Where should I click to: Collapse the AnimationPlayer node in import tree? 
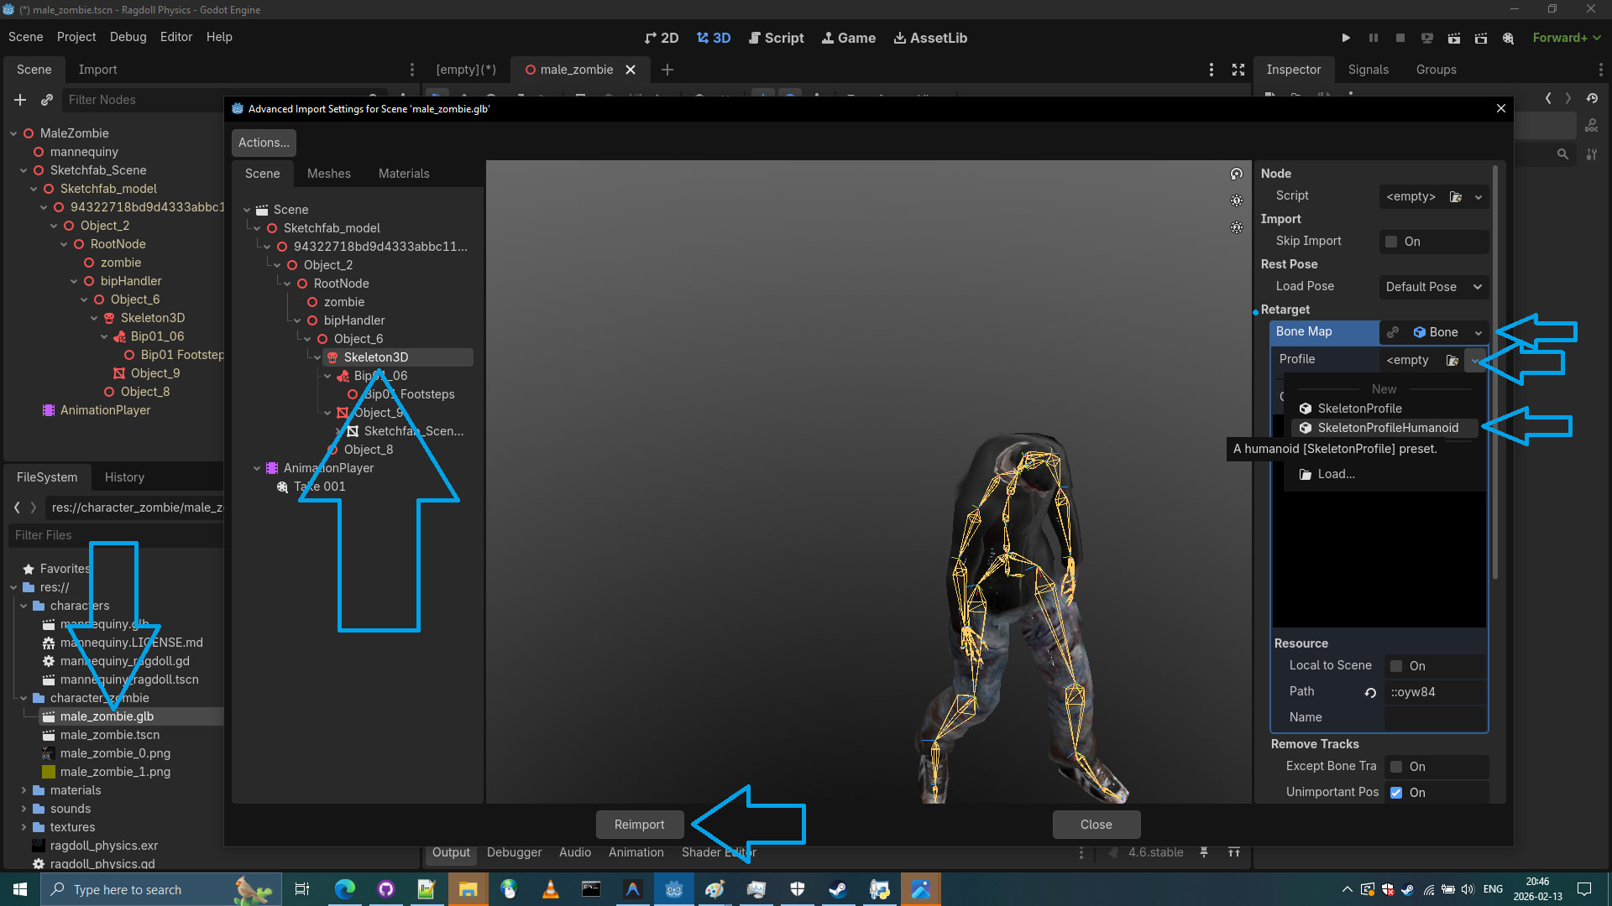[257, 468]
